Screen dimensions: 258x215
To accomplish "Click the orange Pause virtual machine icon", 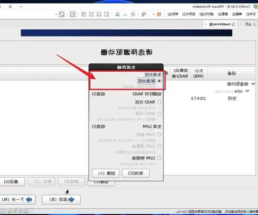I will [x=159, y=14].
